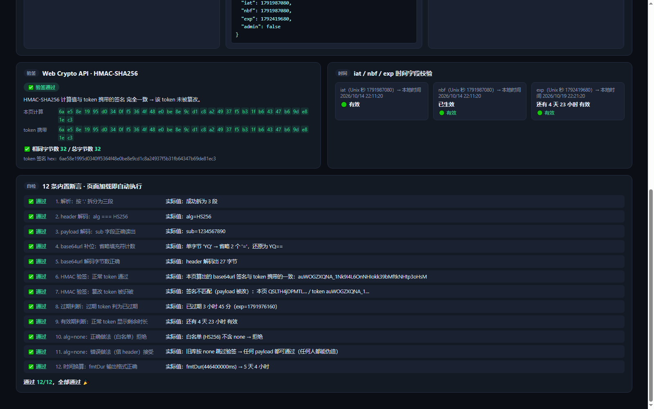Click the token 携带 label
The image size is (654, 409).
pyautogui.click(x=35, y=130)
